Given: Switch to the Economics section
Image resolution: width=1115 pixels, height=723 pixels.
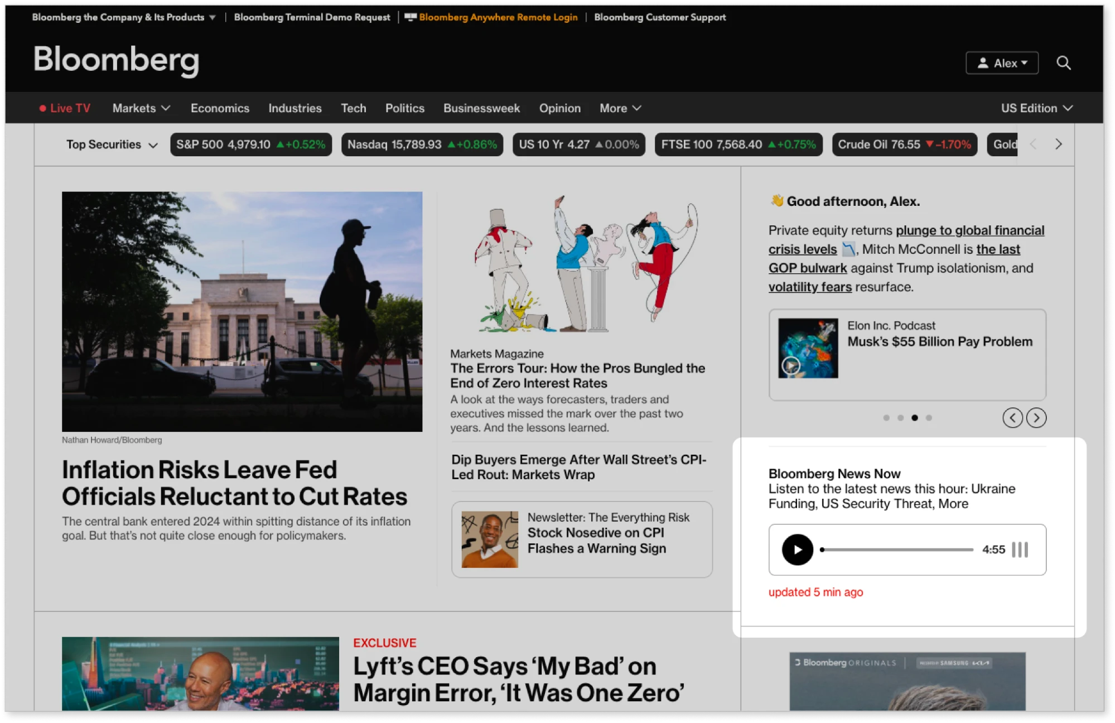Looking at the screenshot, I should click(x=220, y=108).
